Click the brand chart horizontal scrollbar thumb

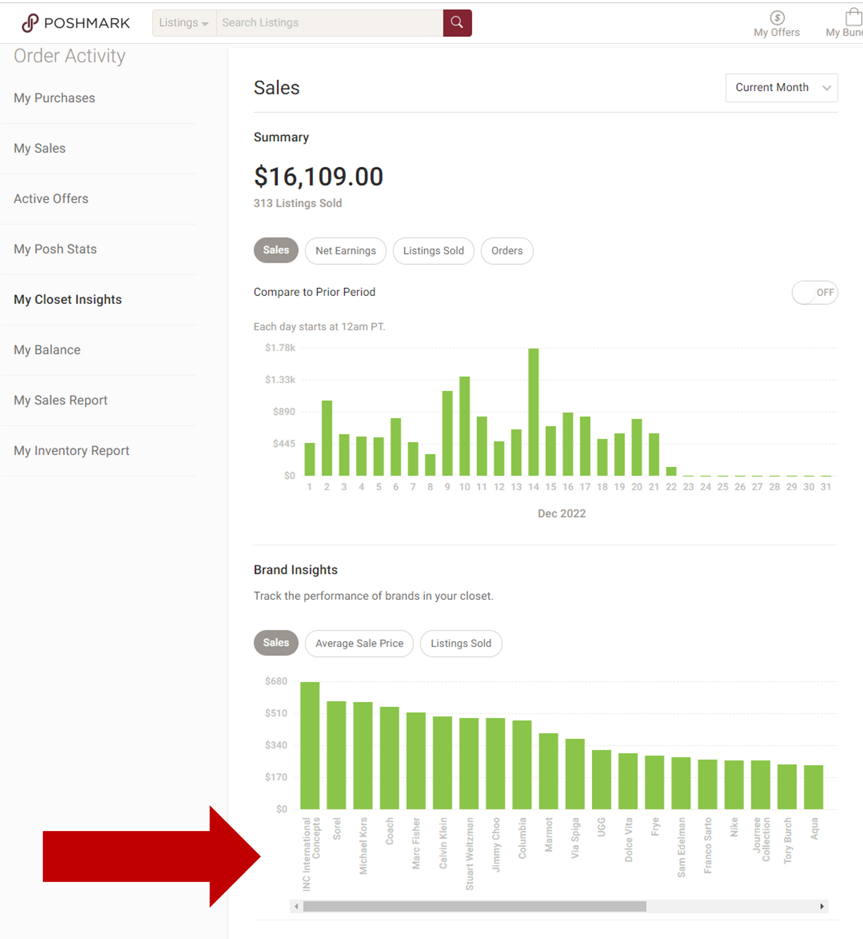475,906
